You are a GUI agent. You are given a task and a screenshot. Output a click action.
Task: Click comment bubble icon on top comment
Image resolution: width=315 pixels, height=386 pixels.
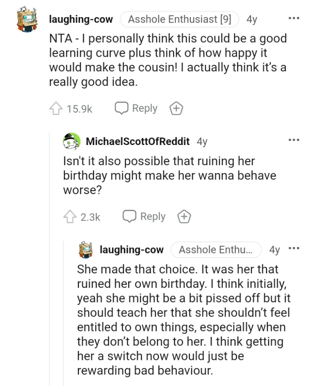coord(121,108)
